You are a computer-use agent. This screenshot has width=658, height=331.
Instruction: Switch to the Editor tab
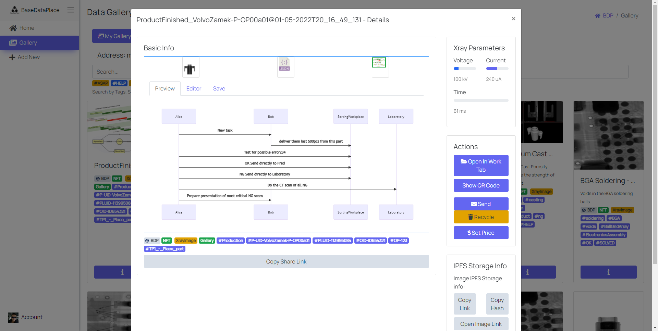(194, 88)
